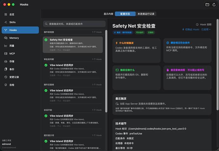Open 备份 backup icon in sidebar
Viewport: 219px width, 151px height.
coord(6,69)
